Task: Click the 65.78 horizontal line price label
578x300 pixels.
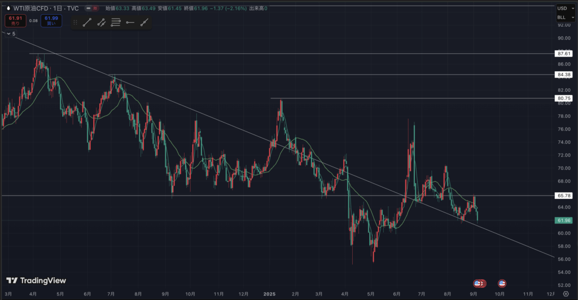Action: (x=564, y=195)
